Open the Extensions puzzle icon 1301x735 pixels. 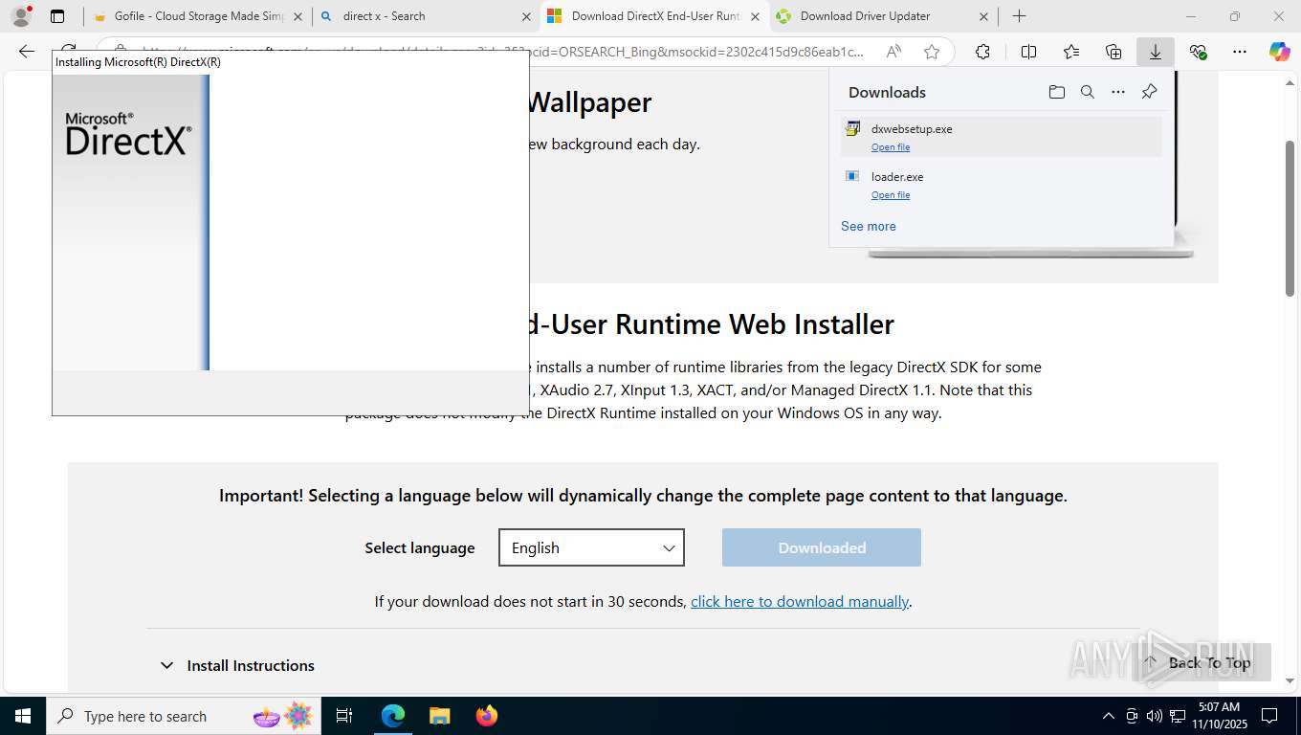(982, 52)
